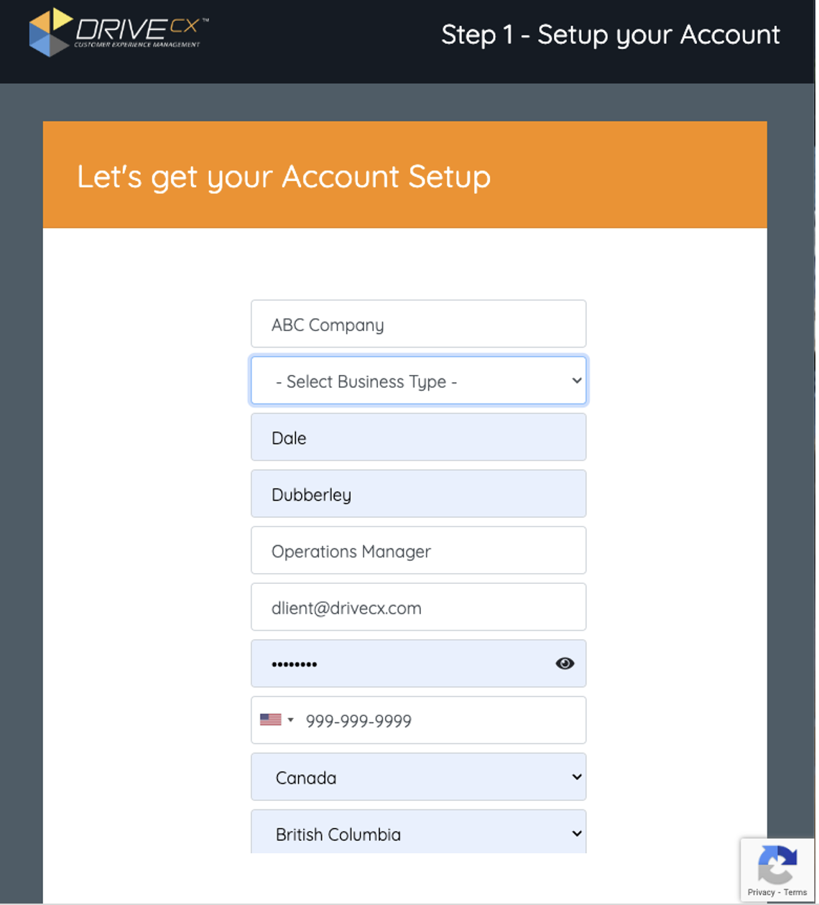This screenshot has width=819, height=905.
Task: Click the Let's get your Account Setup heading
Action: 284,177
